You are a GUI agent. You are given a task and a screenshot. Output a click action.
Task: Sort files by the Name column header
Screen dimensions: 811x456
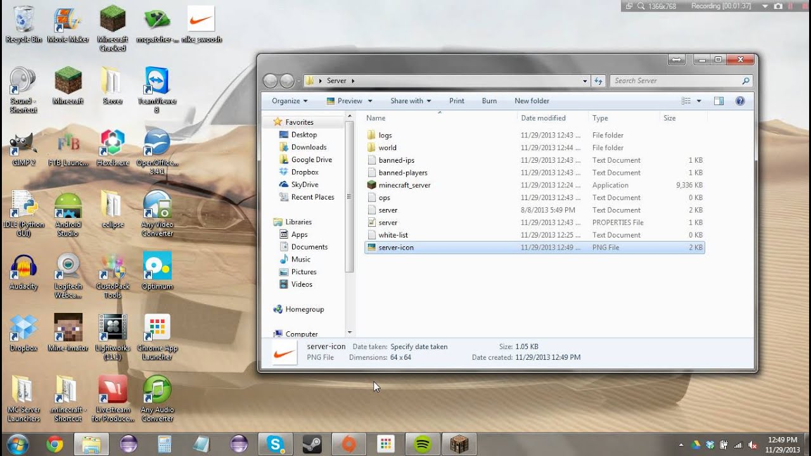coord(376,118)
